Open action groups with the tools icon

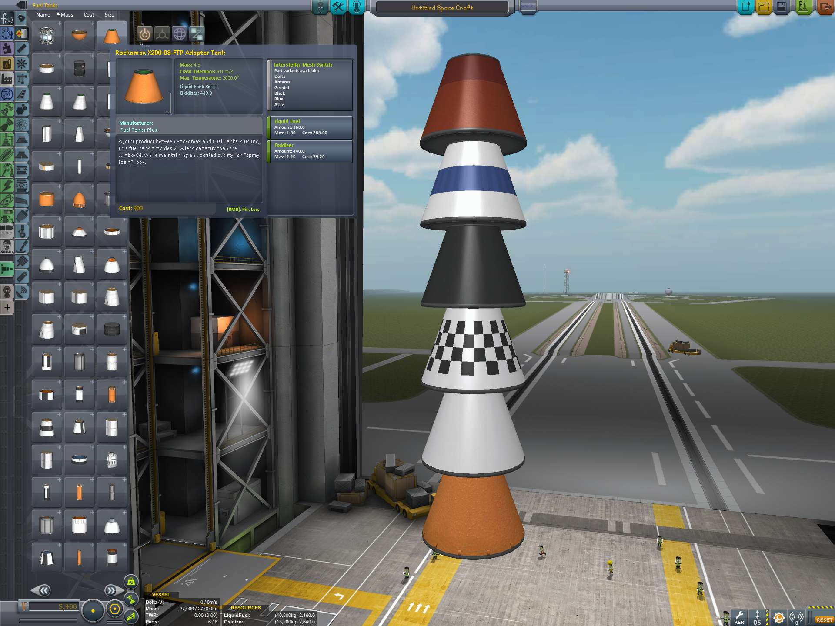point(338,7)
